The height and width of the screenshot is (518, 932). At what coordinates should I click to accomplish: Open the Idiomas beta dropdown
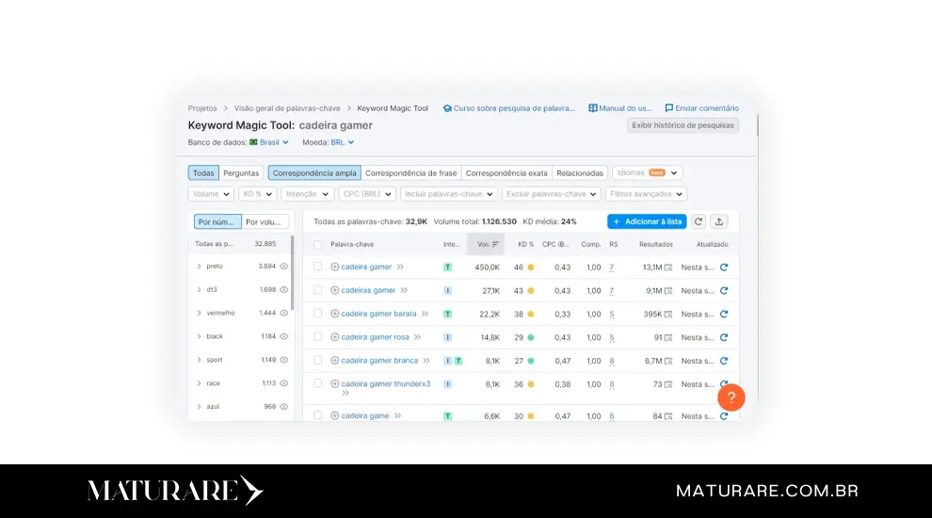click(x=648, y=172)
